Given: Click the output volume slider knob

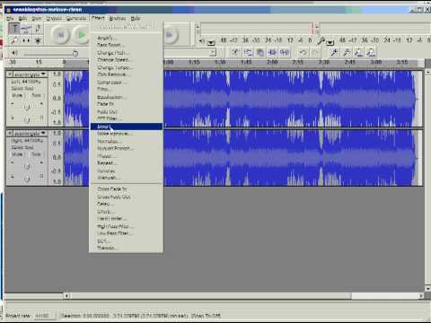Looking at the screenshot, I should tap(75, 54).
